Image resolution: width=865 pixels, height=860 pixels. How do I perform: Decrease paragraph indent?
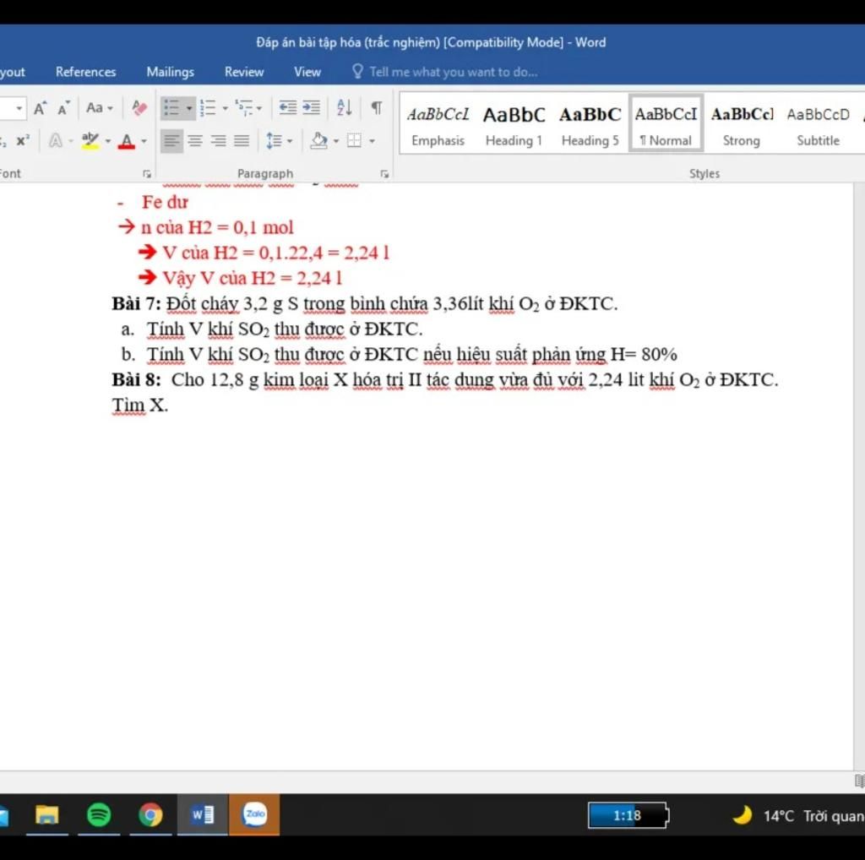tap(287, 107)
